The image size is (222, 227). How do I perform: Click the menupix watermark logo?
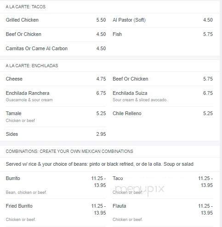tap(139, 190)
